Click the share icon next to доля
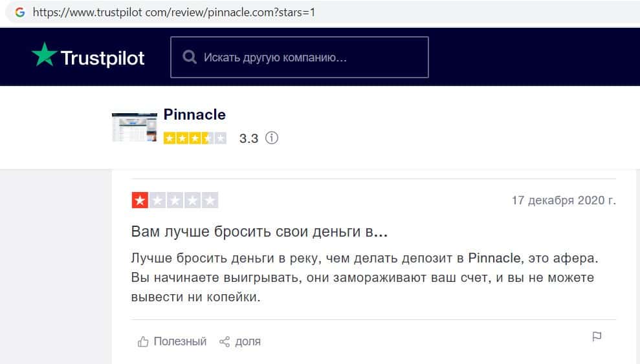 [225, 341]
